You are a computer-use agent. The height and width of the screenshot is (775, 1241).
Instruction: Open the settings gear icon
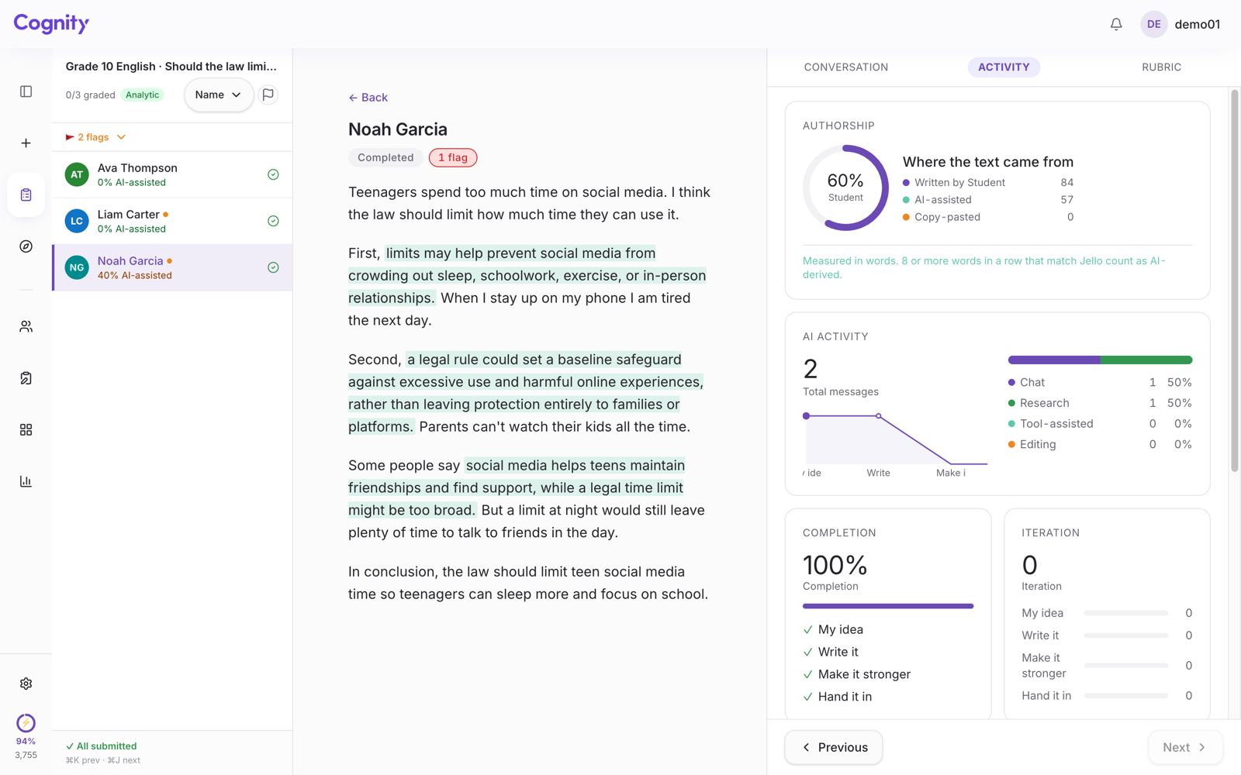tap(26, 684)
